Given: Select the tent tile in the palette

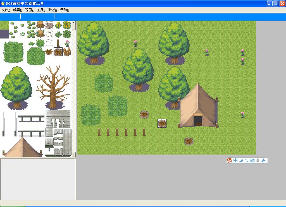Looking at the screenshot, I should coord(22,147).
